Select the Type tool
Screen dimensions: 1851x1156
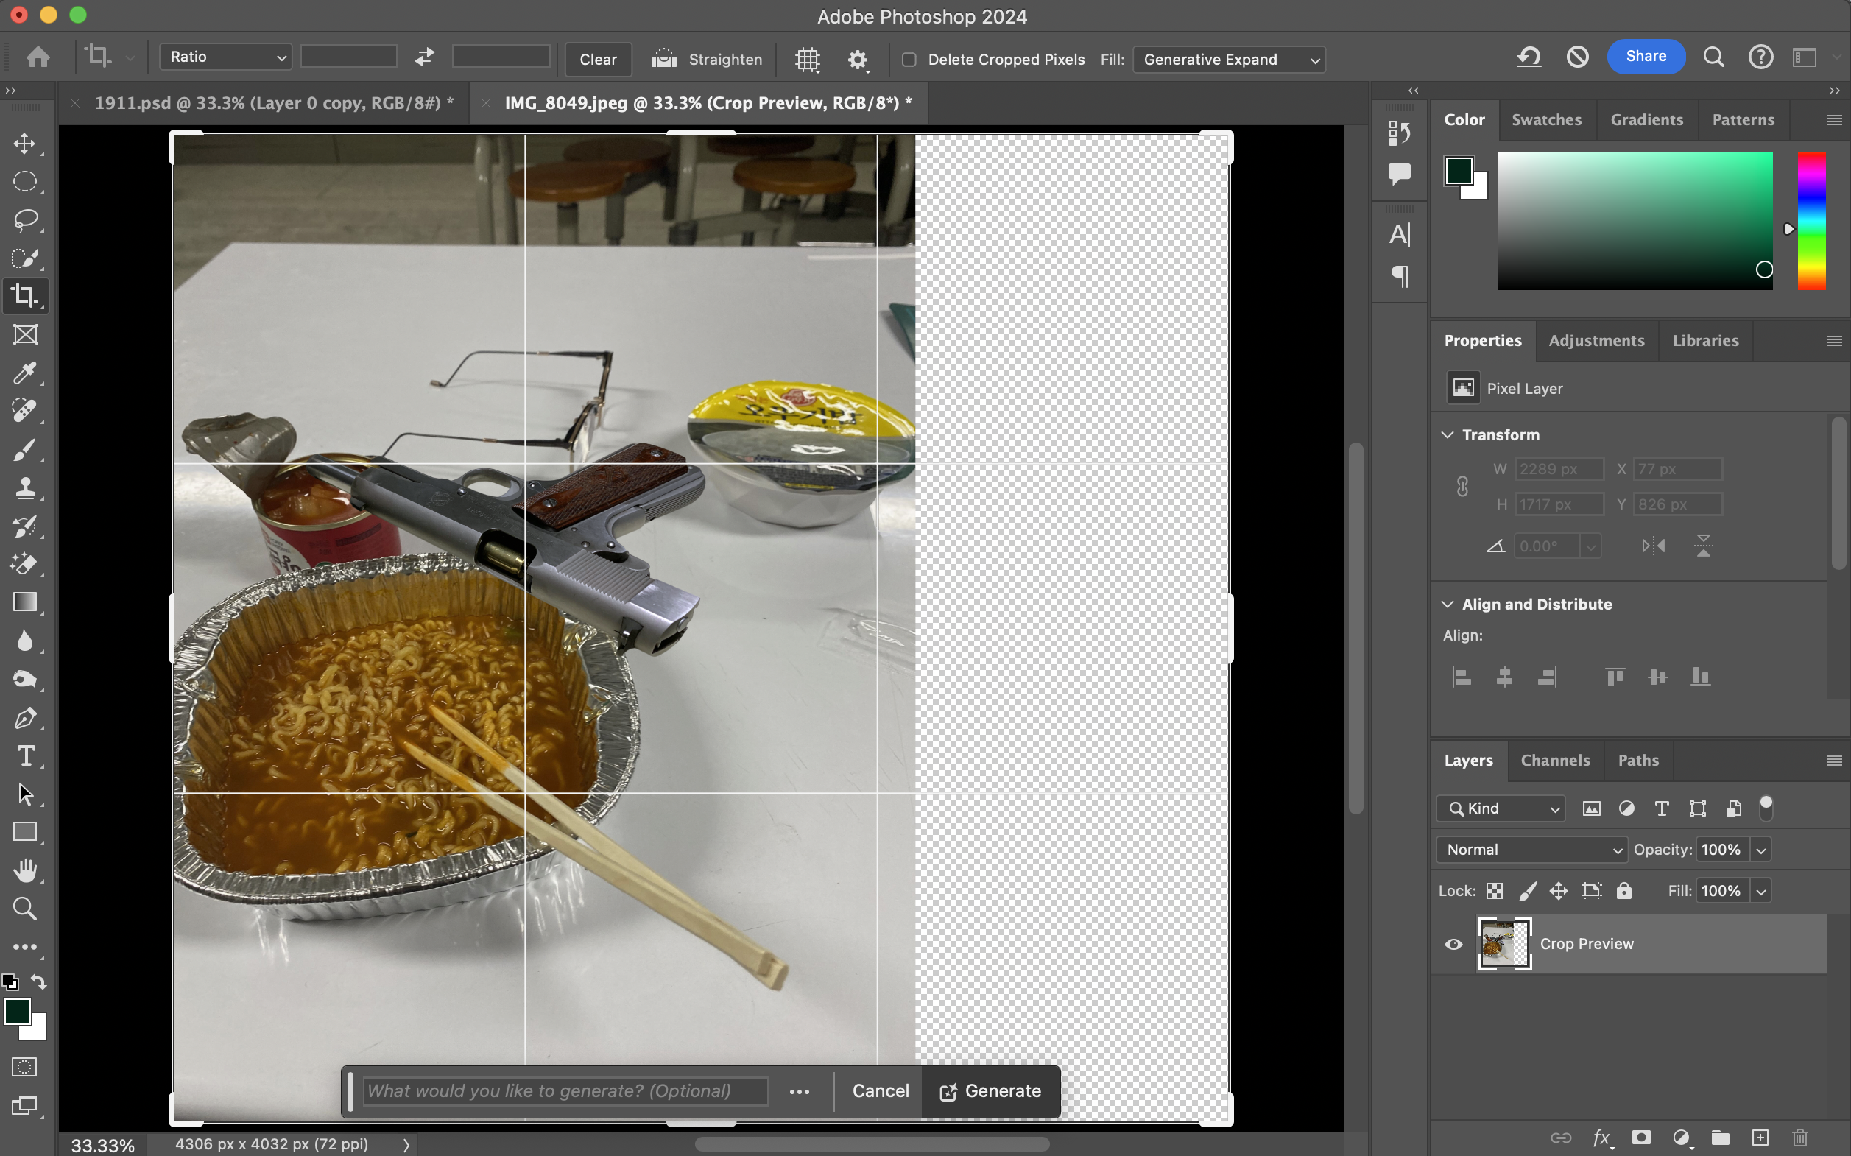pos(25,755)
